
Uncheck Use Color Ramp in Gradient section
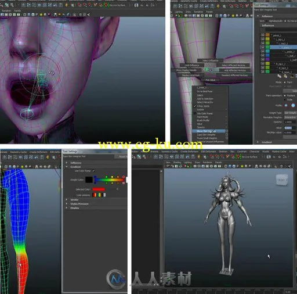pos(93,171)
